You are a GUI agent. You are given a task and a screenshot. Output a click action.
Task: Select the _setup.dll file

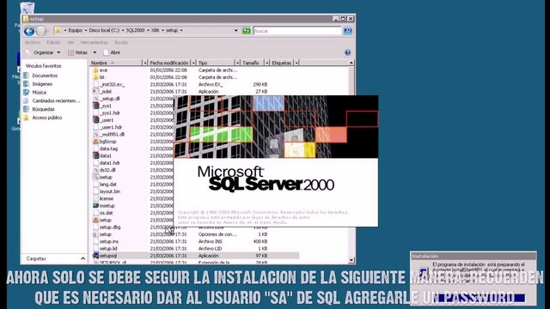(110, 99)
